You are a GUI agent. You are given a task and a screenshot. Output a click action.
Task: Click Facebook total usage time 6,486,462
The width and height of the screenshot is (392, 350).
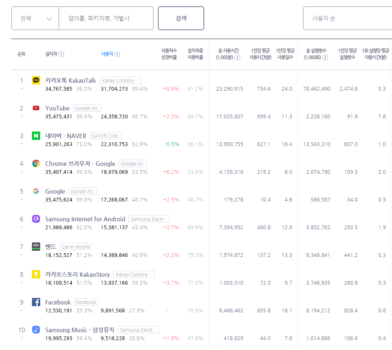pyautogui.click(x=231, y=311)
